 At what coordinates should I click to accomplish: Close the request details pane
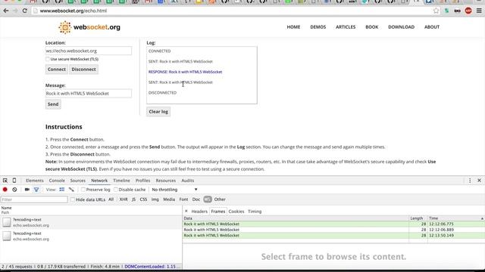coord(186,212)
